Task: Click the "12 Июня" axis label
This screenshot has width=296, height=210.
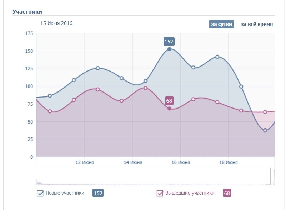Action: (x=85, y=163)
